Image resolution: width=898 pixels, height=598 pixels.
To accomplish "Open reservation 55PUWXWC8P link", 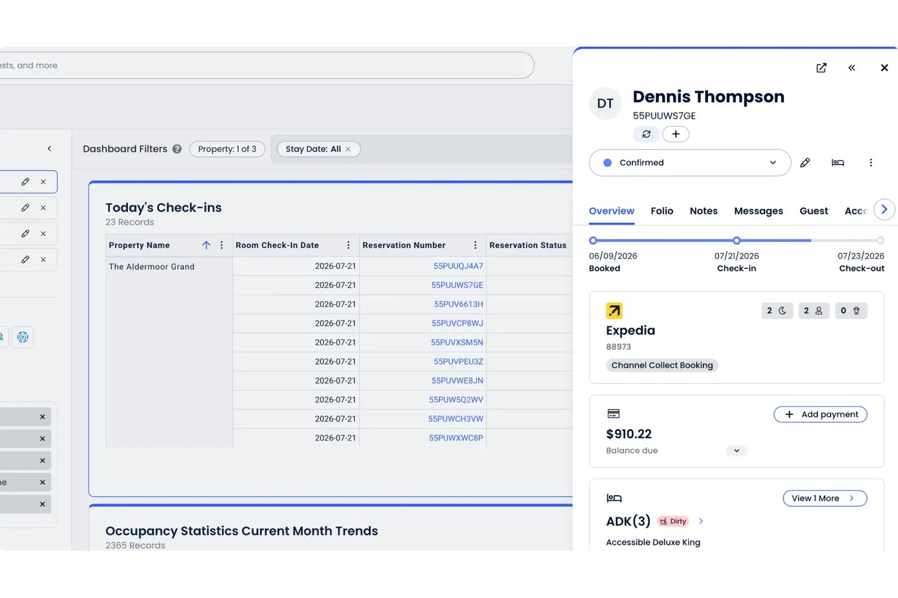I will [456, 438].
